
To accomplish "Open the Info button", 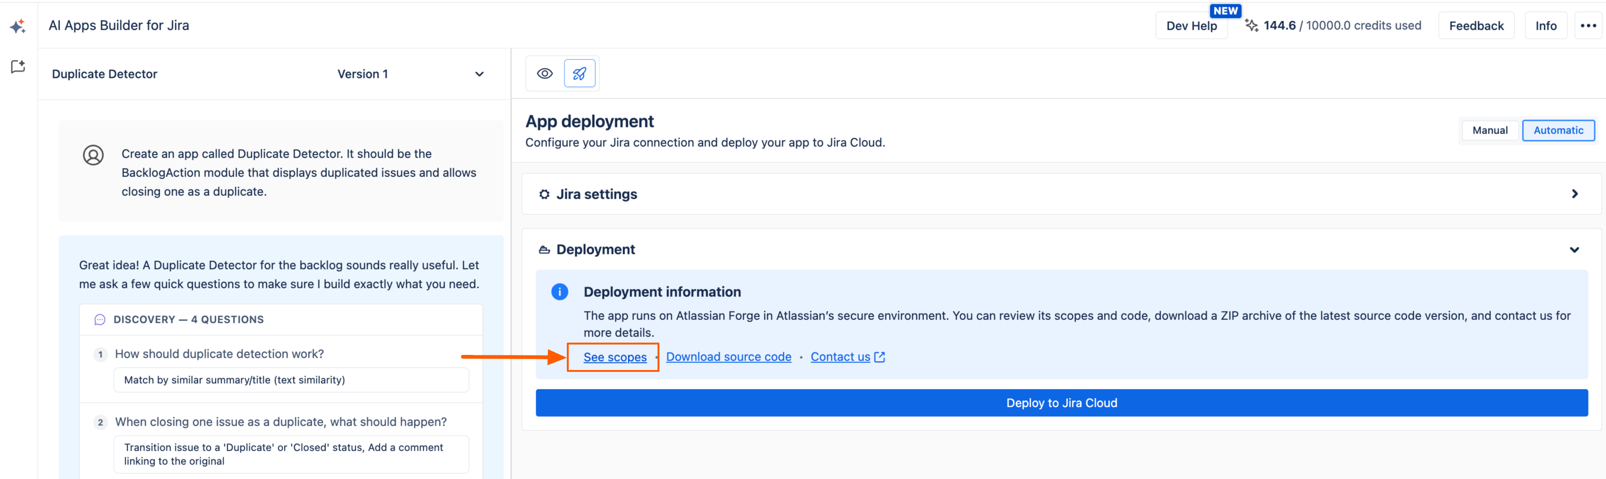I will coord(1546,25).
